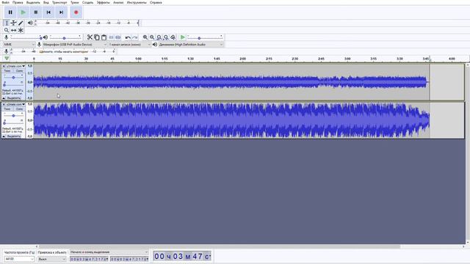Collapse the second track with its arrow button
This screenshot has height=264, width=470.
click(x=4, y=136)
